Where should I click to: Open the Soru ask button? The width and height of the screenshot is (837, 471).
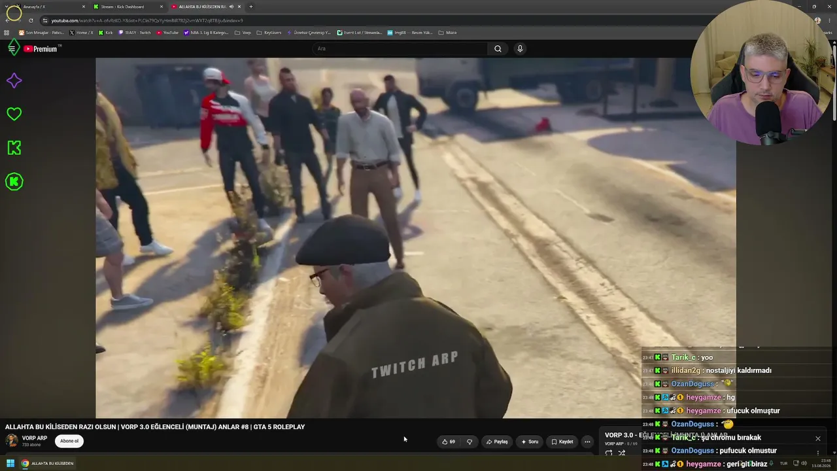(x=530, y=442)
